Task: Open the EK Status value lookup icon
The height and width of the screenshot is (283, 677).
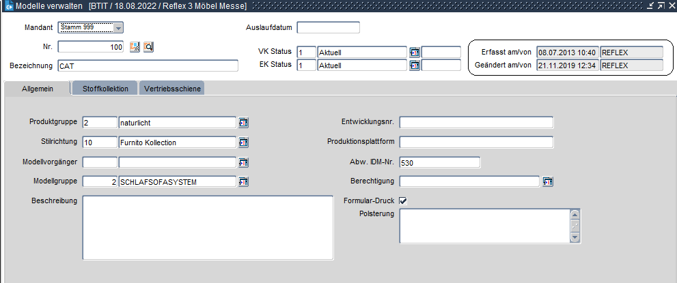Action: tap(414, 65)
